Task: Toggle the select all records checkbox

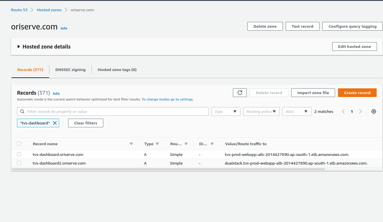Action: tap(19, 143)
